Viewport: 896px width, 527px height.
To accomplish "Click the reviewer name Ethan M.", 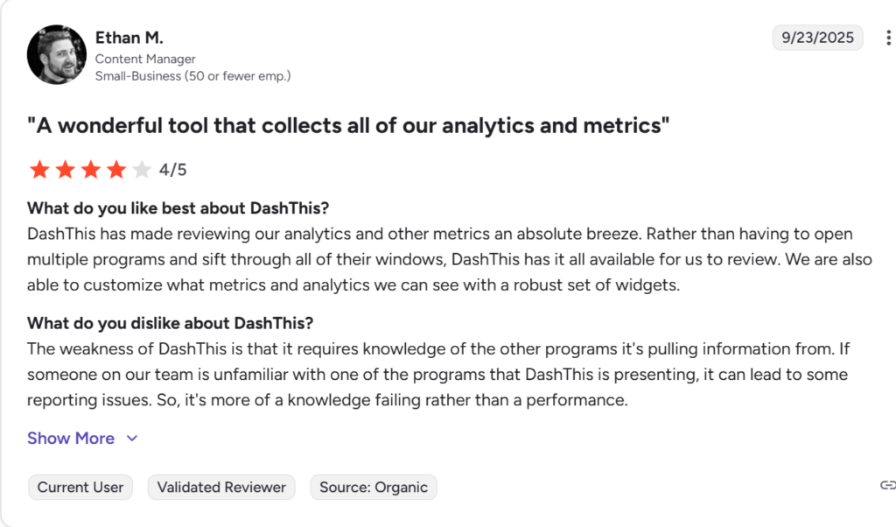I will [129, 38].
